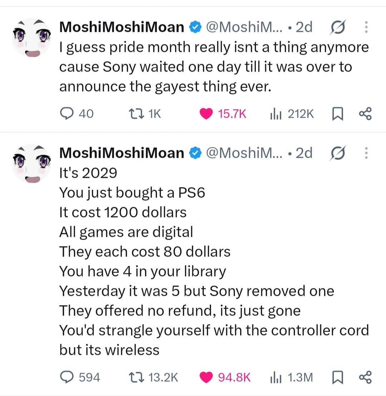Open Grok icon on PS6 tweet
386x396 pixels.
click(337, 153)
